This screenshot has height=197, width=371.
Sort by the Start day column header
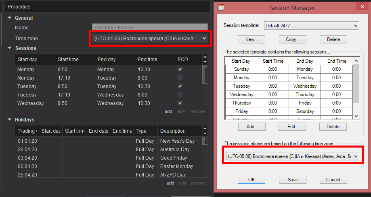35,60
